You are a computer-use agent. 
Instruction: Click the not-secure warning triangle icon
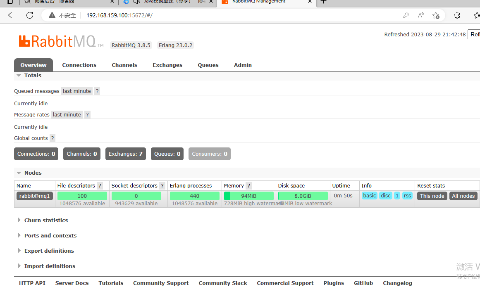(52, 15)
